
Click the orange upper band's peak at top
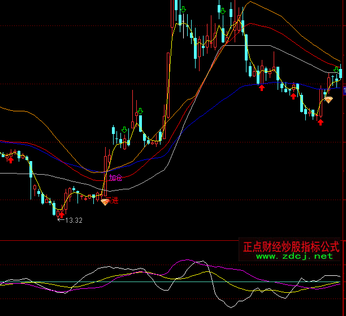(250, 2)
